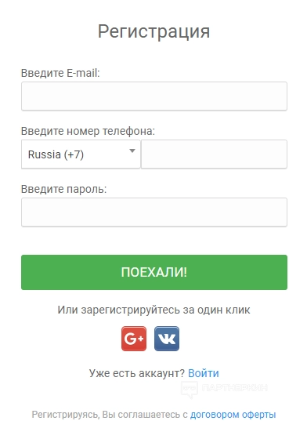
Task: Click the Или зарегистрируйтесь за один клик text
Action: point(153,310)
